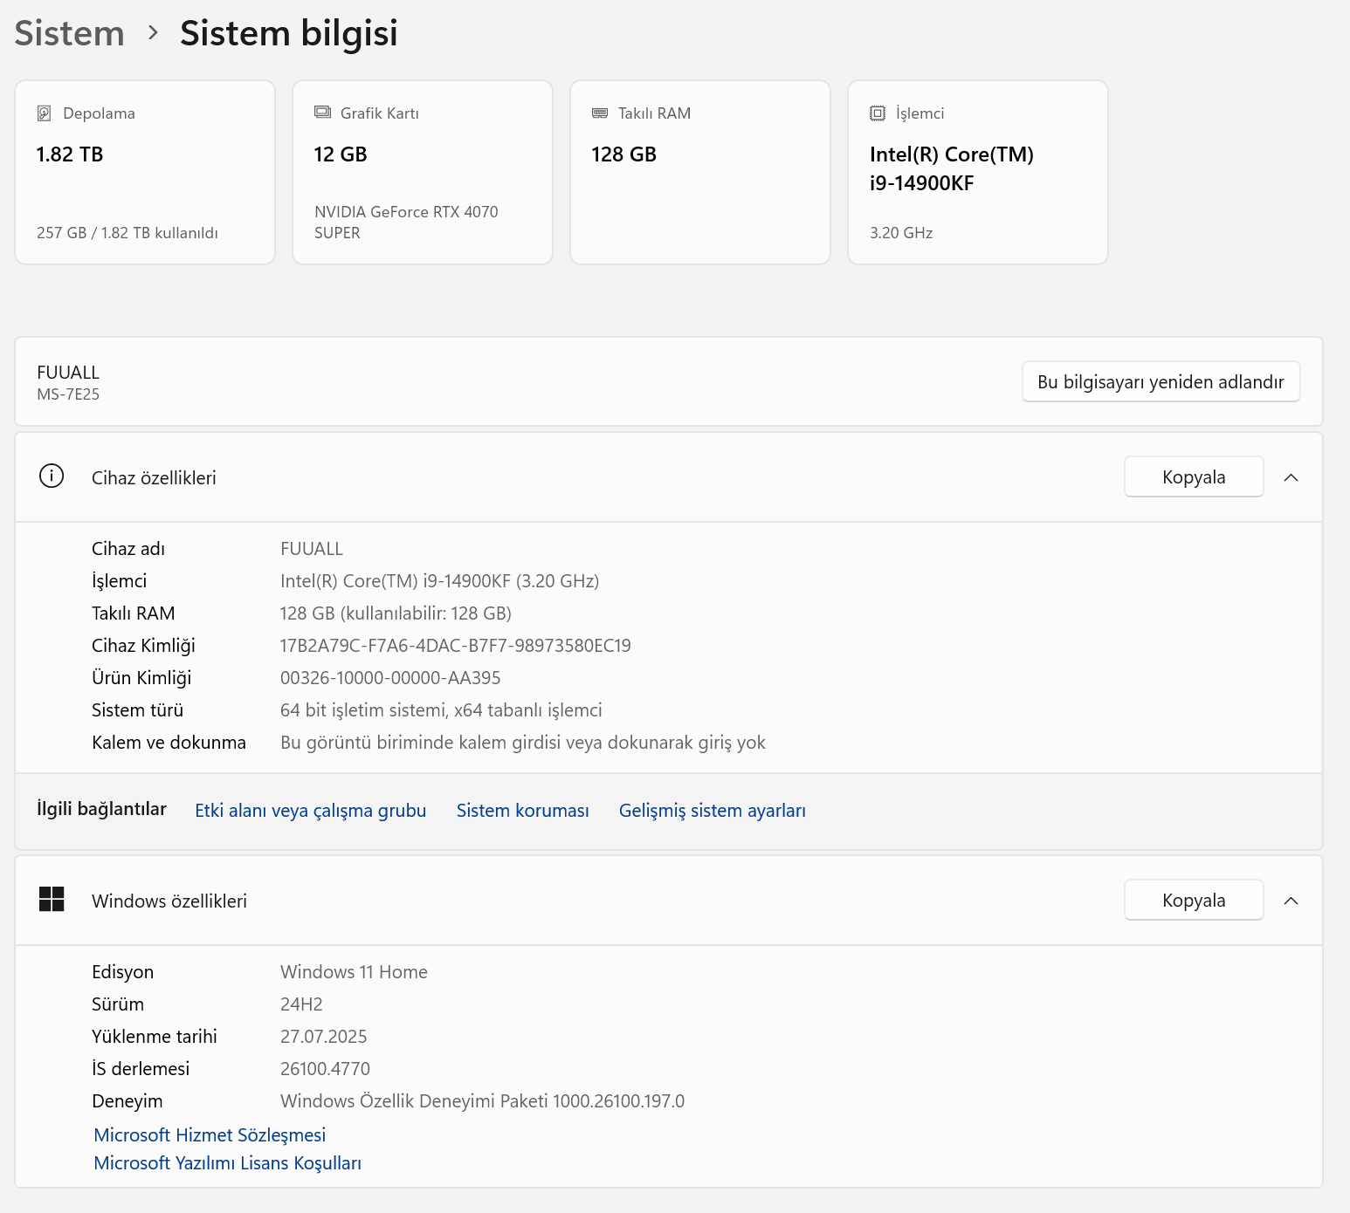
Task: Click the Depolama storage icon
Action: 45,113
